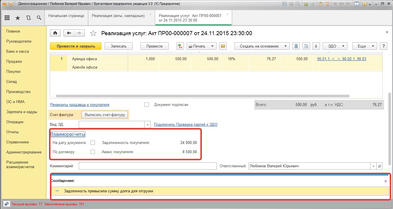The image size is (393, 209).
Task: Expand the Еще menu
Action: [364, 46]
